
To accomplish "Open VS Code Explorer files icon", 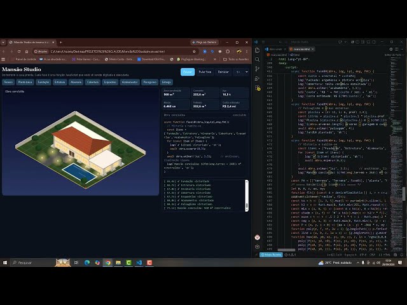I will pos(257,50).
